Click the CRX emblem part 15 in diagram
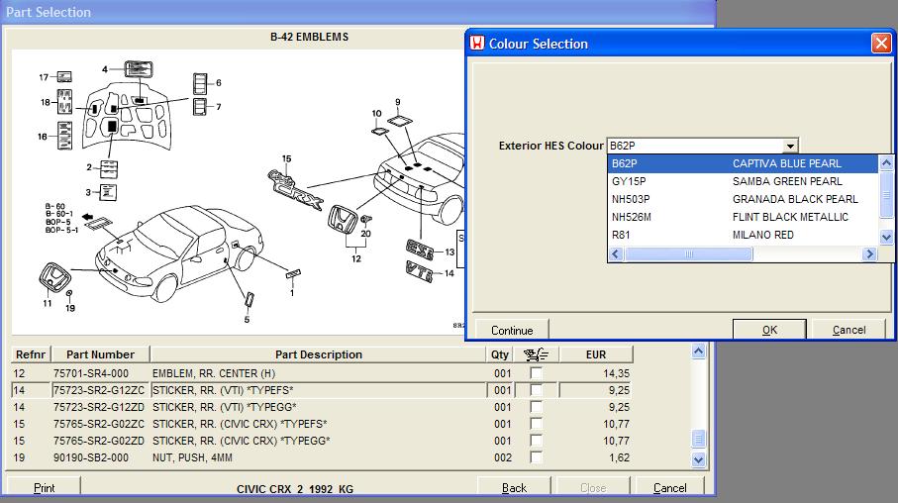Screen dimensions: 898x503 (x=295, y=190)
